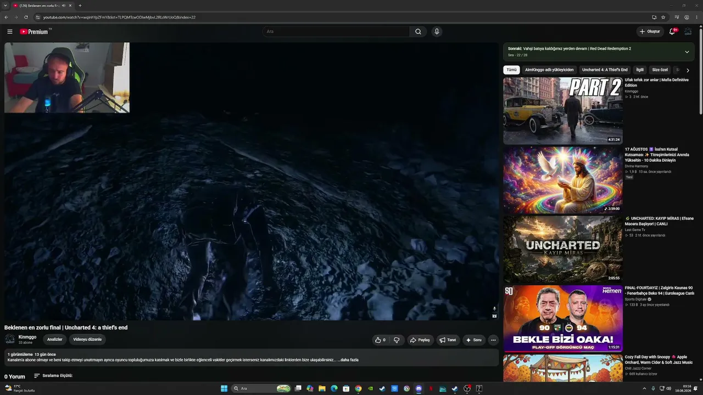Open a new browser tab
The image size is (703, 395).
(x=80, y=5)
